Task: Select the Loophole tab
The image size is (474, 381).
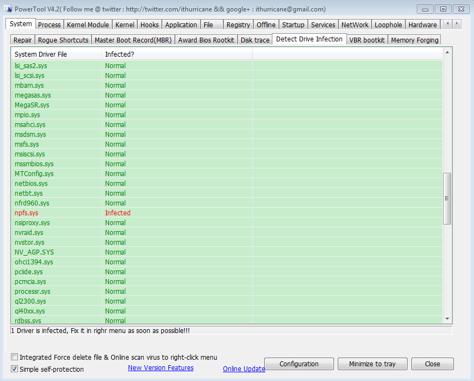Action: tap(388, 25)
